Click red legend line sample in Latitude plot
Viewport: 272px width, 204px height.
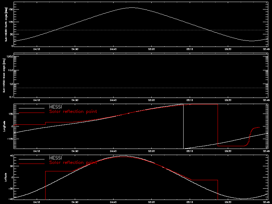32,164
